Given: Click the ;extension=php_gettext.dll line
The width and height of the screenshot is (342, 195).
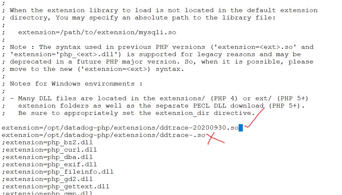Looking at the screenshot, I should click(x=56, y=186).
